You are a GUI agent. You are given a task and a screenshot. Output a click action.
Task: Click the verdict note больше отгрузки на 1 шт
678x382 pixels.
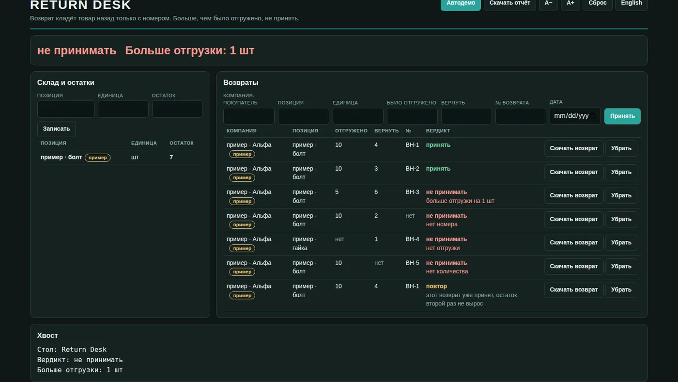(460, 201)
